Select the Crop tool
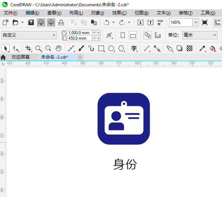This screenshot has height=197, width=222. coord(28,48)
